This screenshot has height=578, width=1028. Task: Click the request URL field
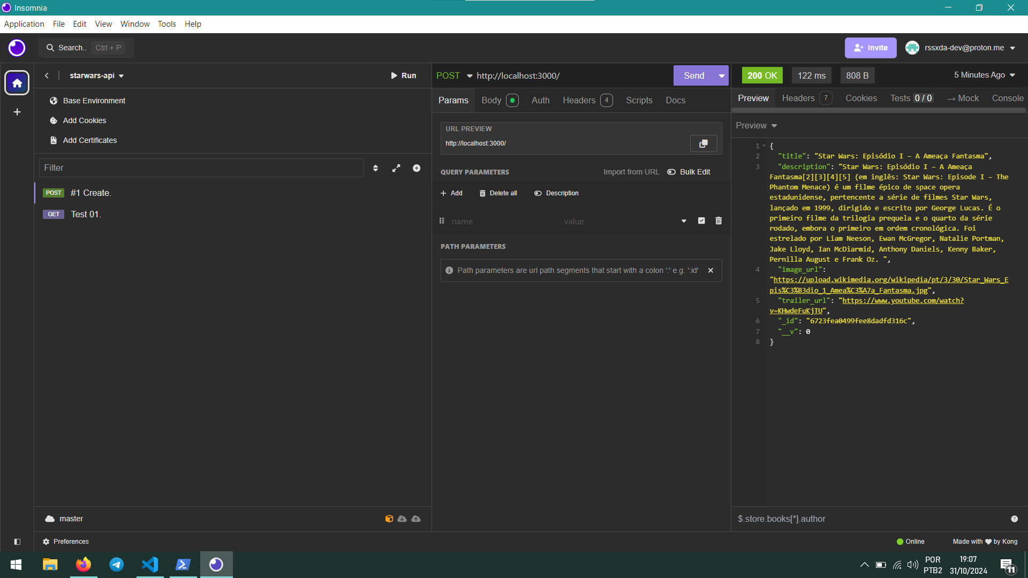pos(573,75)
